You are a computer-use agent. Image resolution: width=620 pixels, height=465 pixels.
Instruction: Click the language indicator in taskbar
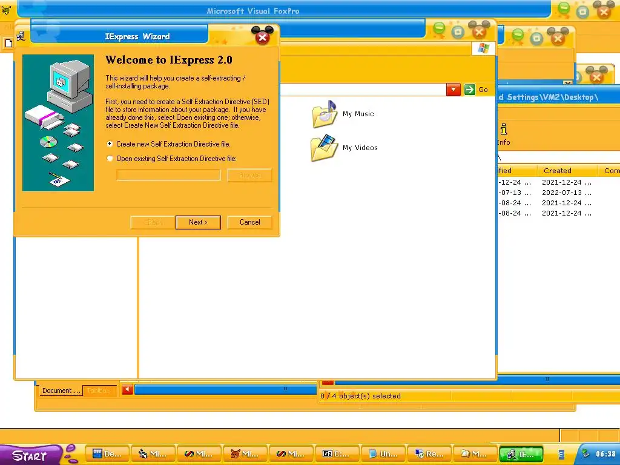pos(561,455)
